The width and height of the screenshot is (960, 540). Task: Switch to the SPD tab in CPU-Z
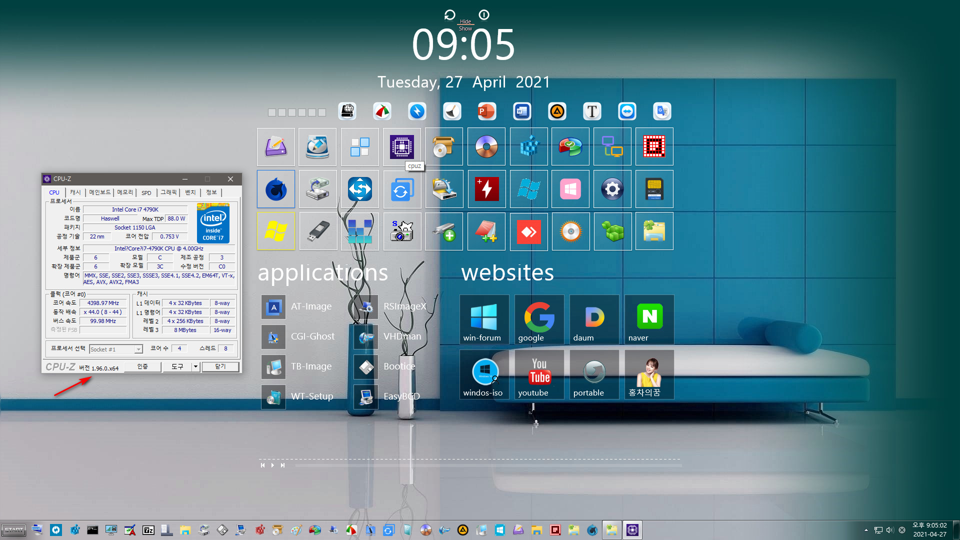pyautogui.click(x=146, y=192)
